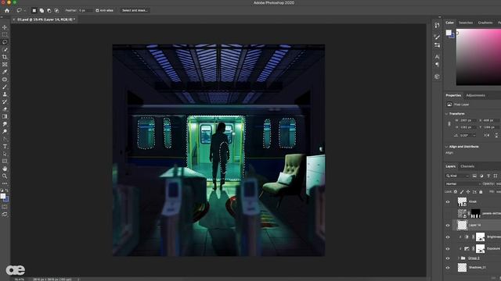Screen dimensions: 501x281
Task: Collapse the Transform section
Action: click(447, 114)
